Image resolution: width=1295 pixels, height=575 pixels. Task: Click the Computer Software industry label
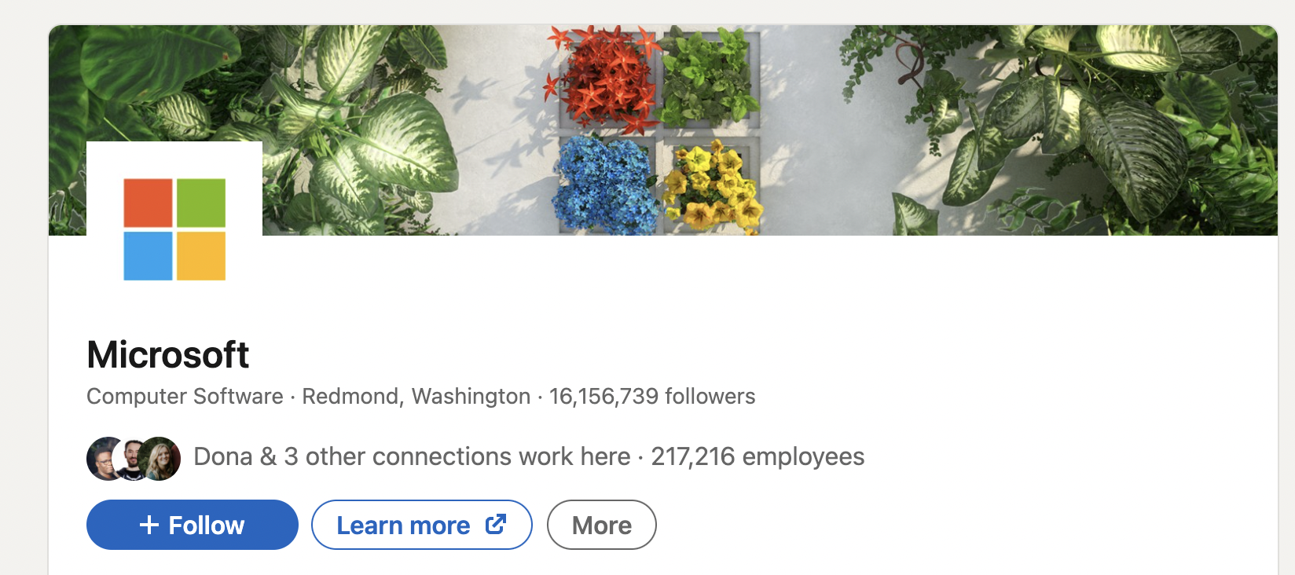185,396
